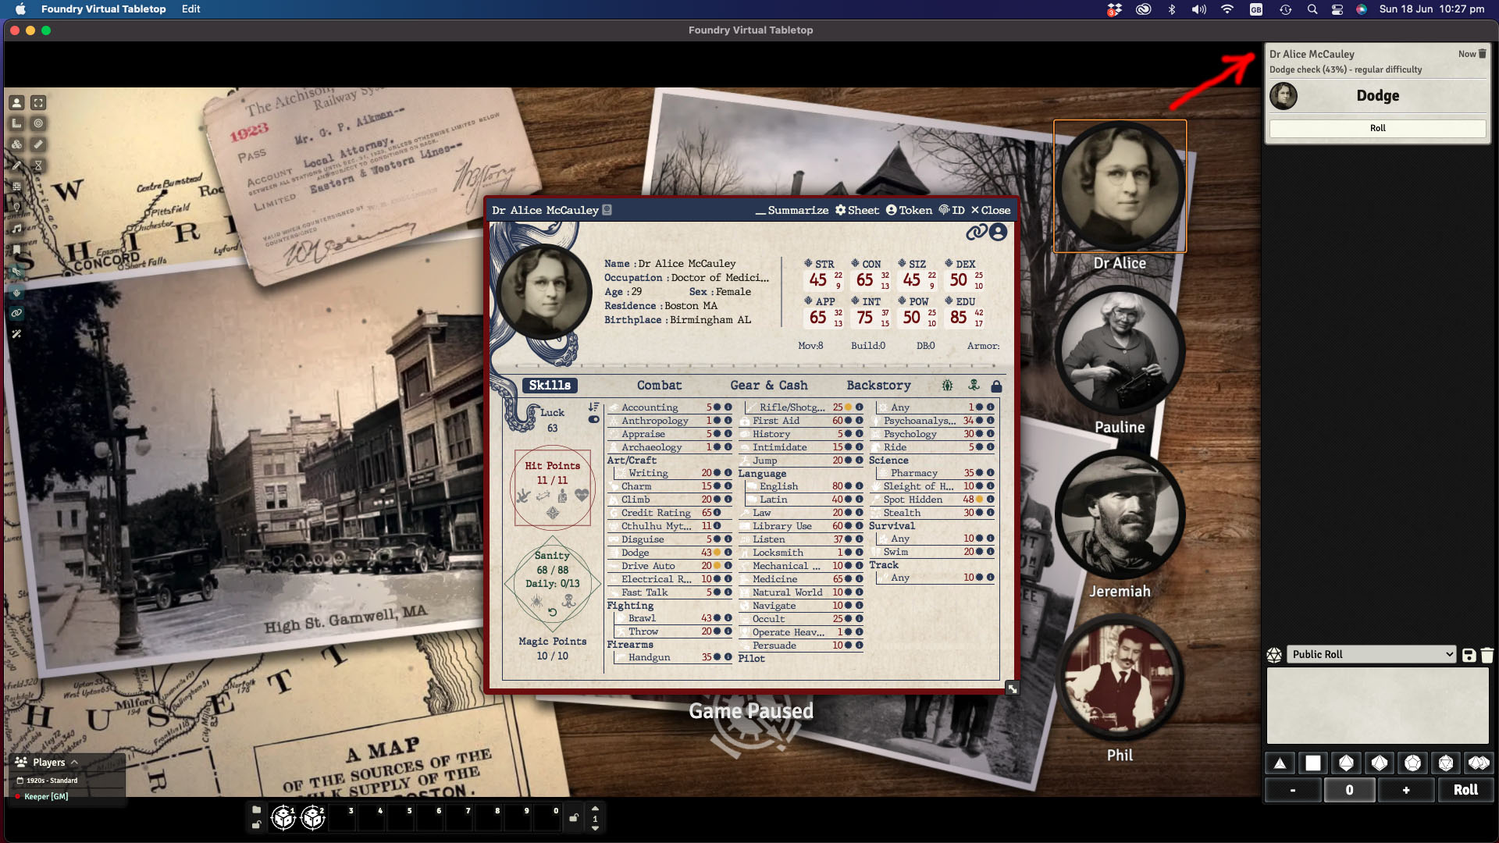
Task: Switch to the Combat tab
Action: click(x=659, y=386)
